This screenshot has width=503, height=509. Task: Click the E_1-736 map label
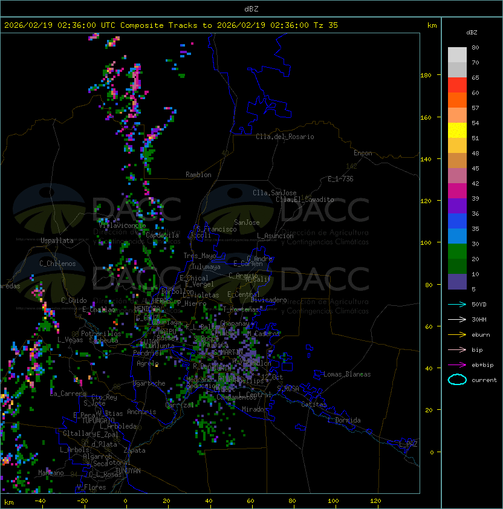click(340, 178)
